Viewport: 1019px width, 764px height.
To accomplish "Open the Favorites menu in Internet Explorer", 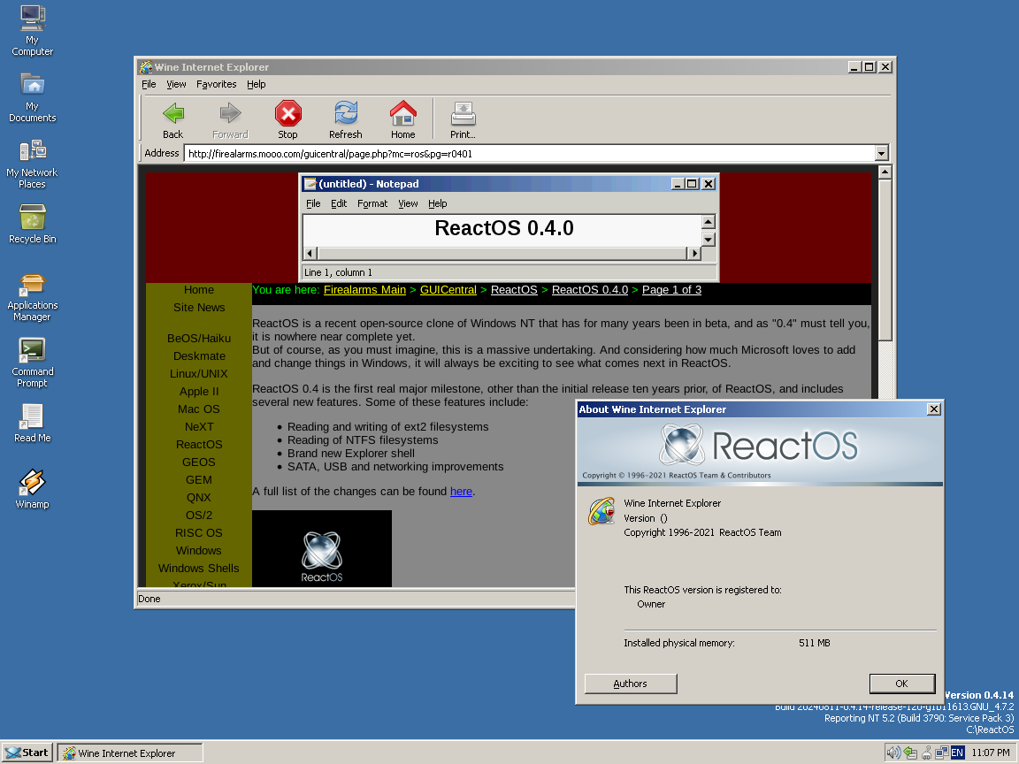I will click(217, 85).
